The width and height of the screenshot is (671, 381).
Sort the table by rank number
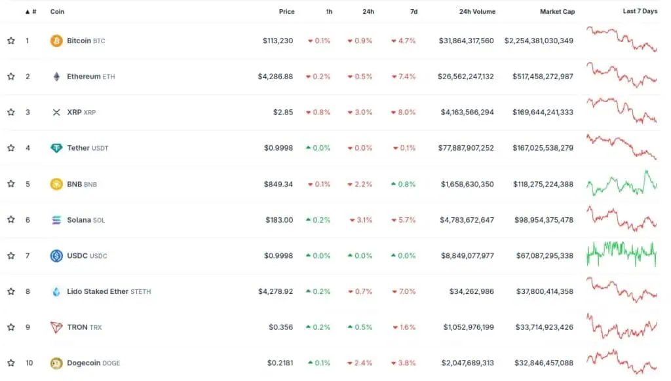(31, 12)
